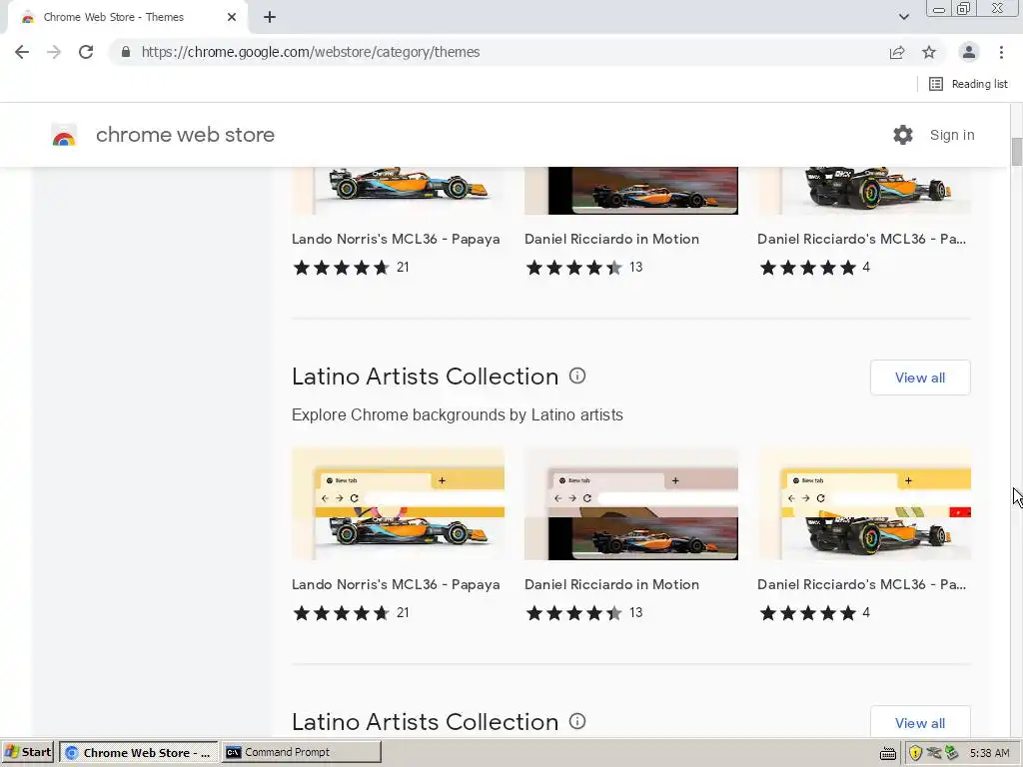Open the web store settings gear
1023x767 pixels.
click(903, 135)
